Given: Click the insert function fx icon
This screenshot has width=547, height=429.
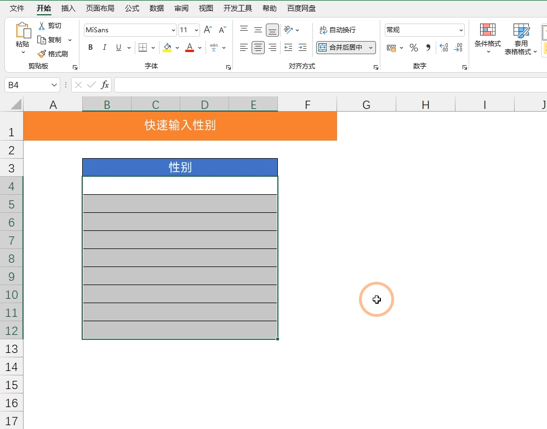Looking at the screenshot, I should point(105,85).
